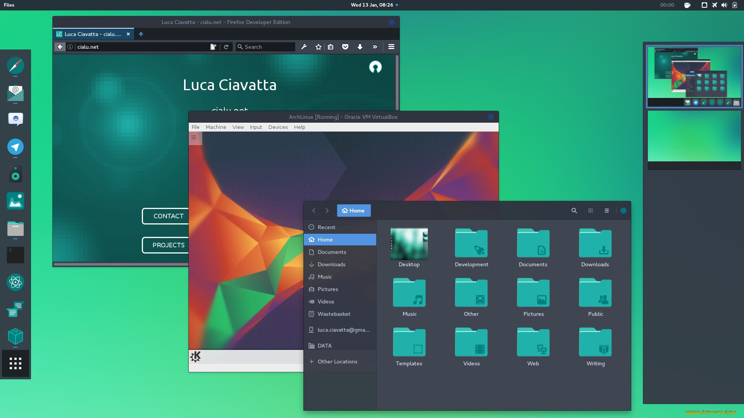The width and height of the screenshot is (744, 418).
Task: Show all applications grid in dock
Action: [x=15, y=363]
